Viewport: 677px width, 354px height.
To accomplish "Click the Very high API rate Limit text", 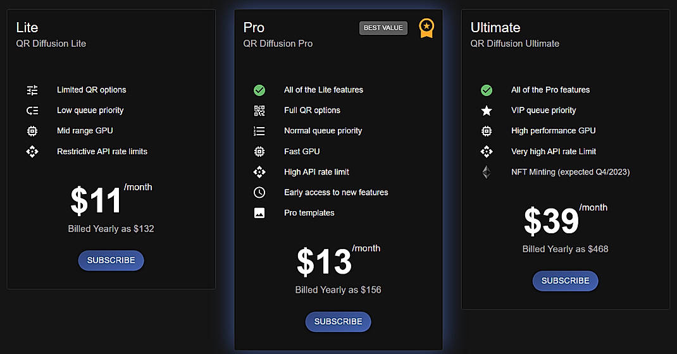I will click(x=554, y=151).
